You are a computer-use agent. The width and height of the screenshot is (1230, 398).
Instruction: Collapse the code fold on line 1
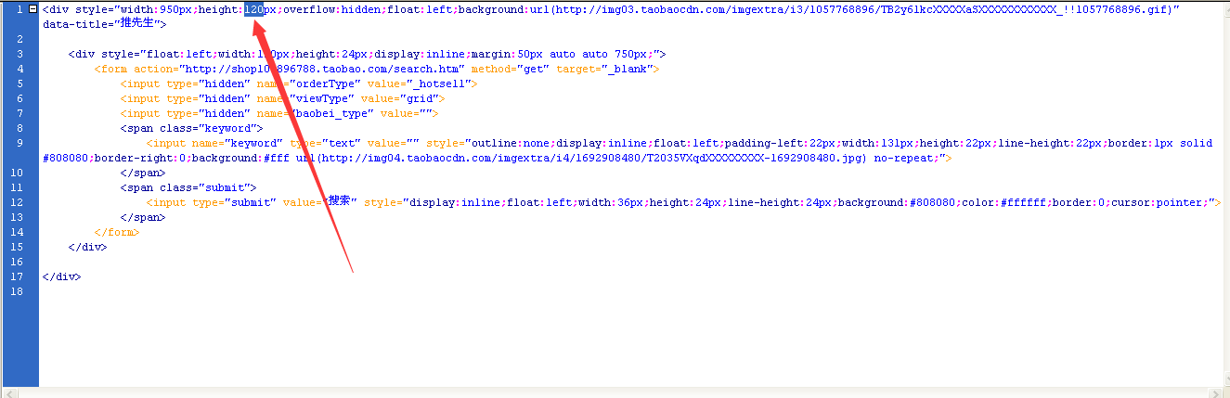pos(34,9)
